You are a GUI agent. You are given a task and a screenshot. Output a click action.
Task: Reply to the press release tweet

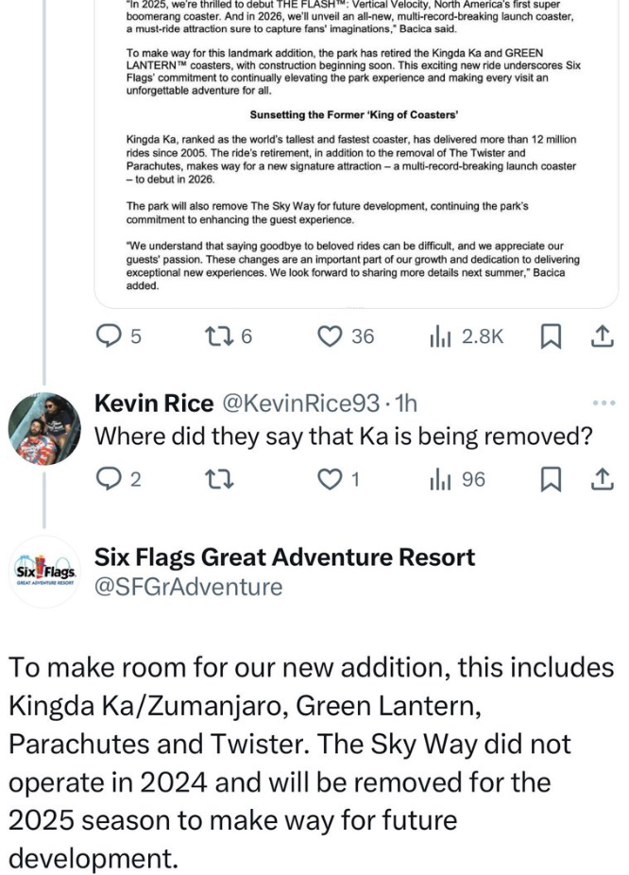point(111,336)
